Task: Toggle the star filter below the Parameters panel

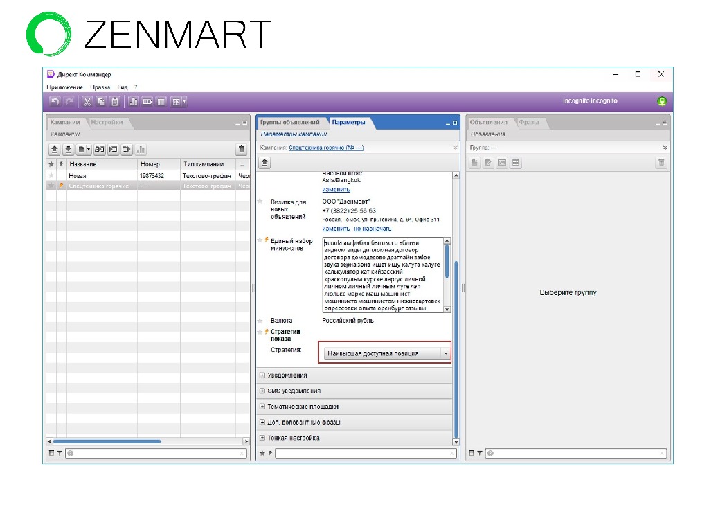Action: pos(262,453)
